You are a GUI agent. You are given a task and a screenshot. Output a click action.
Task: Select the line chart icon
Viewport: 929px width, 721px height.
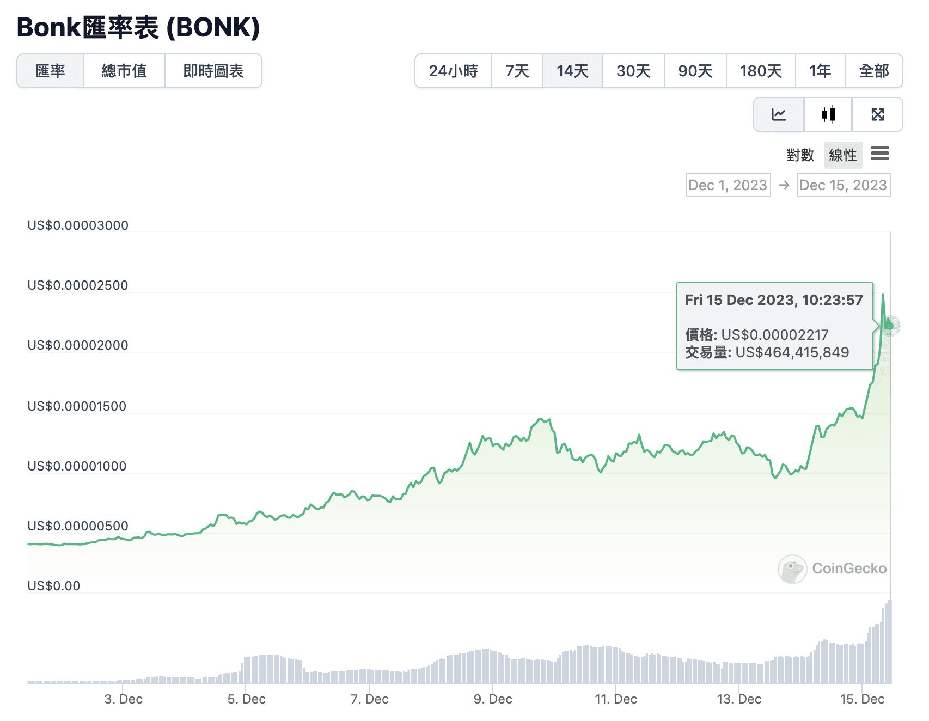[779, 114]
